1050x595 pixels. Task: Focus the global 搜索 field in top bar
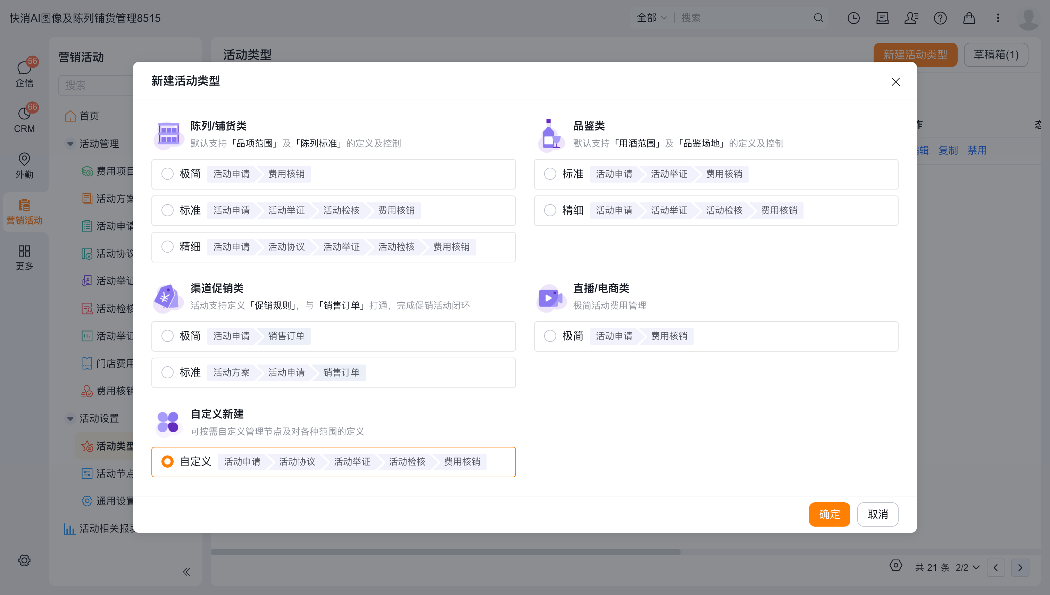tap(744, 18)
